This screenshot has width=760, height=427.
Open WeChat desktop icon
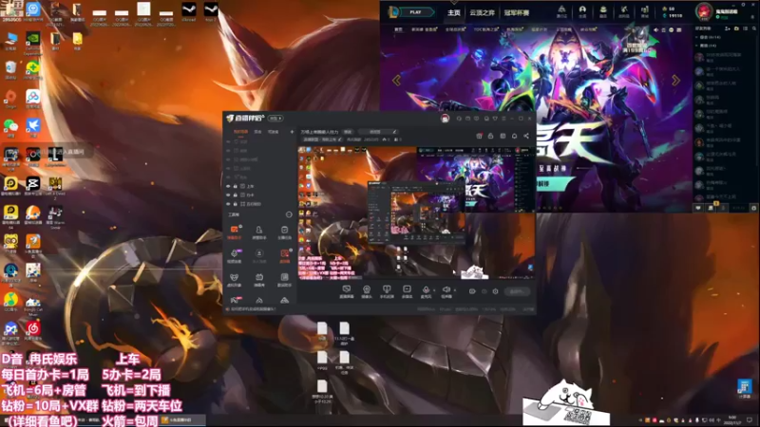(10, 127)
